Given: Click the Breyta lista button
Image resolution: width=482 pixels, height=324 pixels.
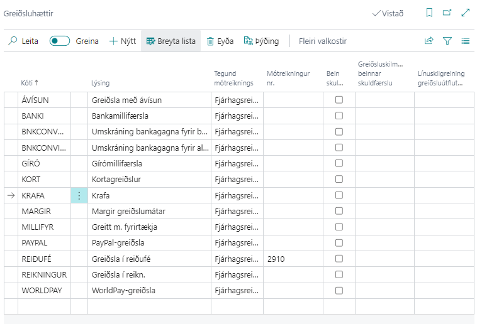Looking at the screenshot, I should click(171, 41).
